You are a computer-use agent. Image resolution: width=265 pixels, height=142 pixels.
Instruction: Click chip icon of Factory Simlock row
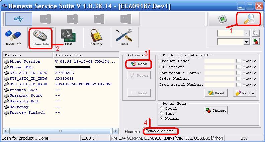[x=6, y=113]
